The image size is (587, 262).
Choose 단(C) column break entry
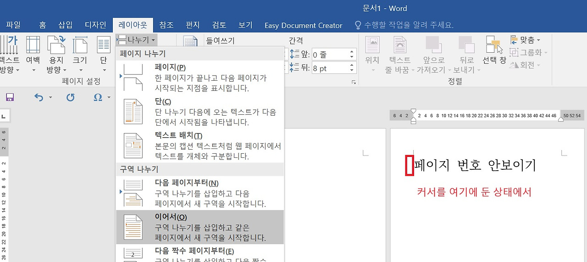(x=200, y=112)
